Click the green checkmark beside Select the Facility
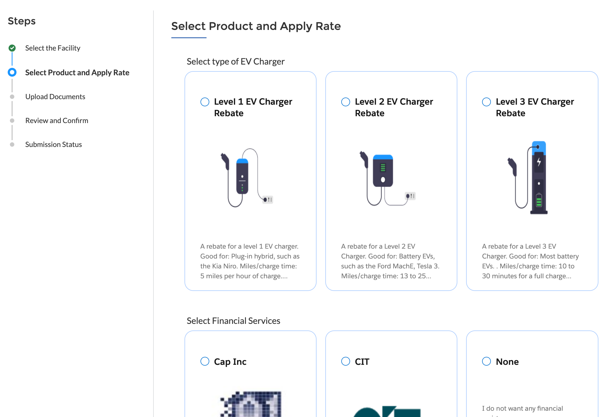Viewport: 605px width, 417px height. click(12, 48)
